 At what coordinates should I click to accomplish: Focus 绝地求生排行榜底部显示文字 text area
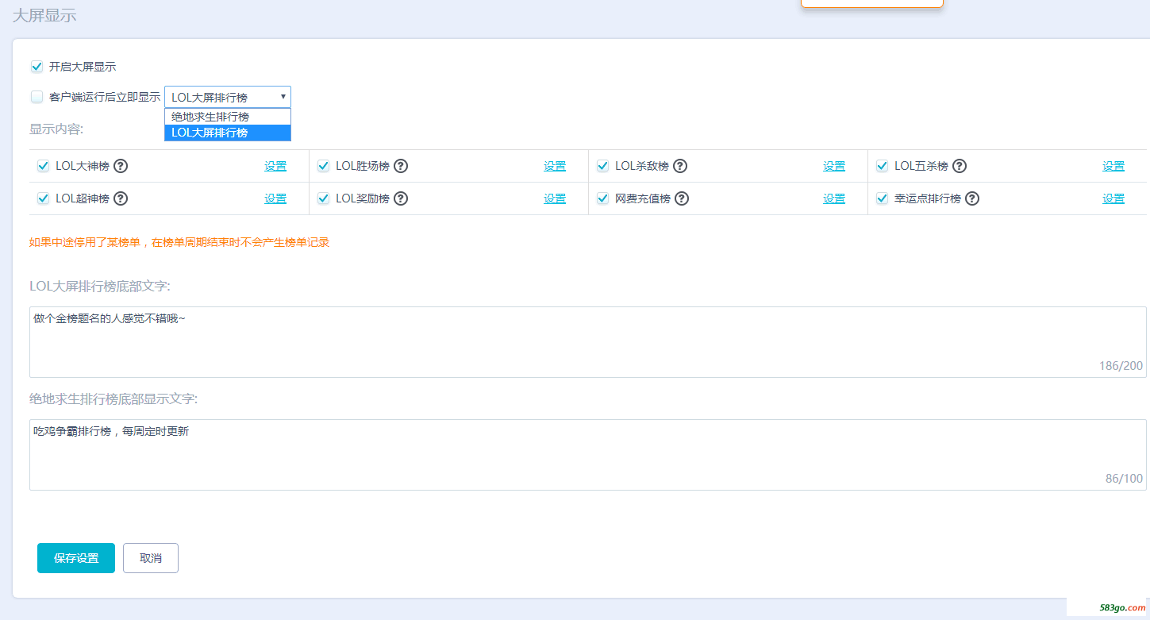(x=588, y=455)
